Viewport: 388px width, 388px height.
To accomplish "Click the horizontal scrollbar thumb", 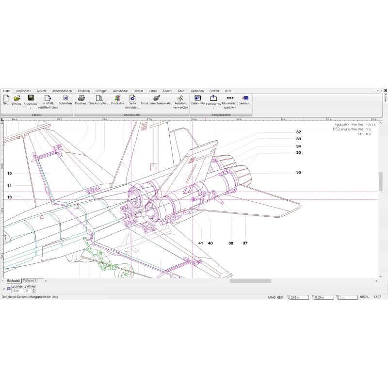I will [x=250, y=281].
